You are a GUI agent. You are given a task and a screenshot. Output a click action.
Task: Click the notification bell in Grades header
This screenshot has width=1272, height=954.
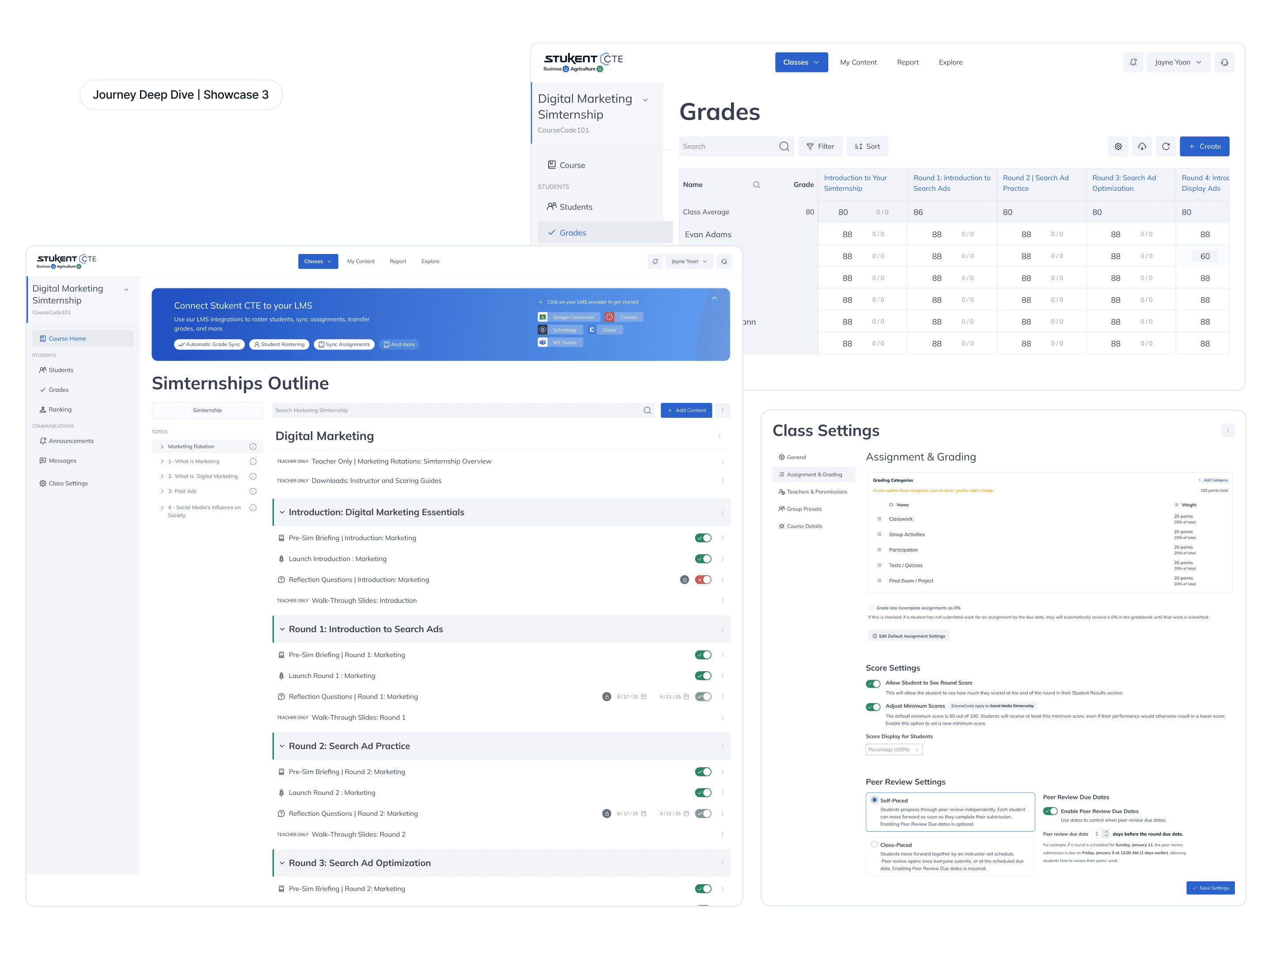[x=1133, y=62]
